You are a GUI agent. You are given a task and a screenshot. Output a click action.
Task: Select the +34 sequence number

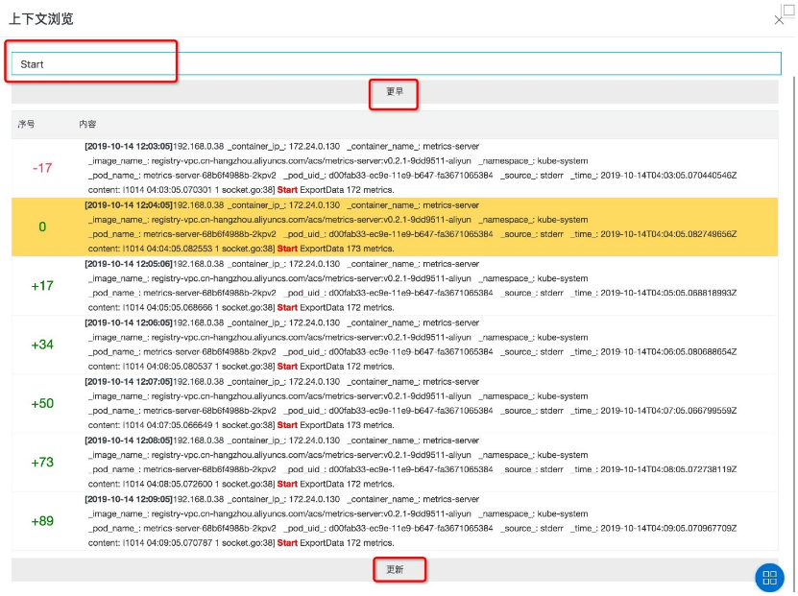click(x=42, y=345)
